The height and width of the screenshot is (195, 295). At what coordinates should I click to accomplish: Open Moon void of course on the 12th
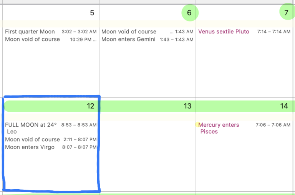tap(33, 139)
